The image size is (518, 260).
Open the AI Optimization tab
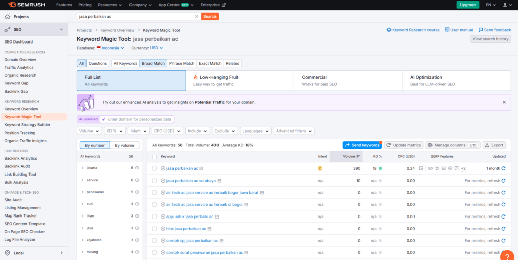457,80
